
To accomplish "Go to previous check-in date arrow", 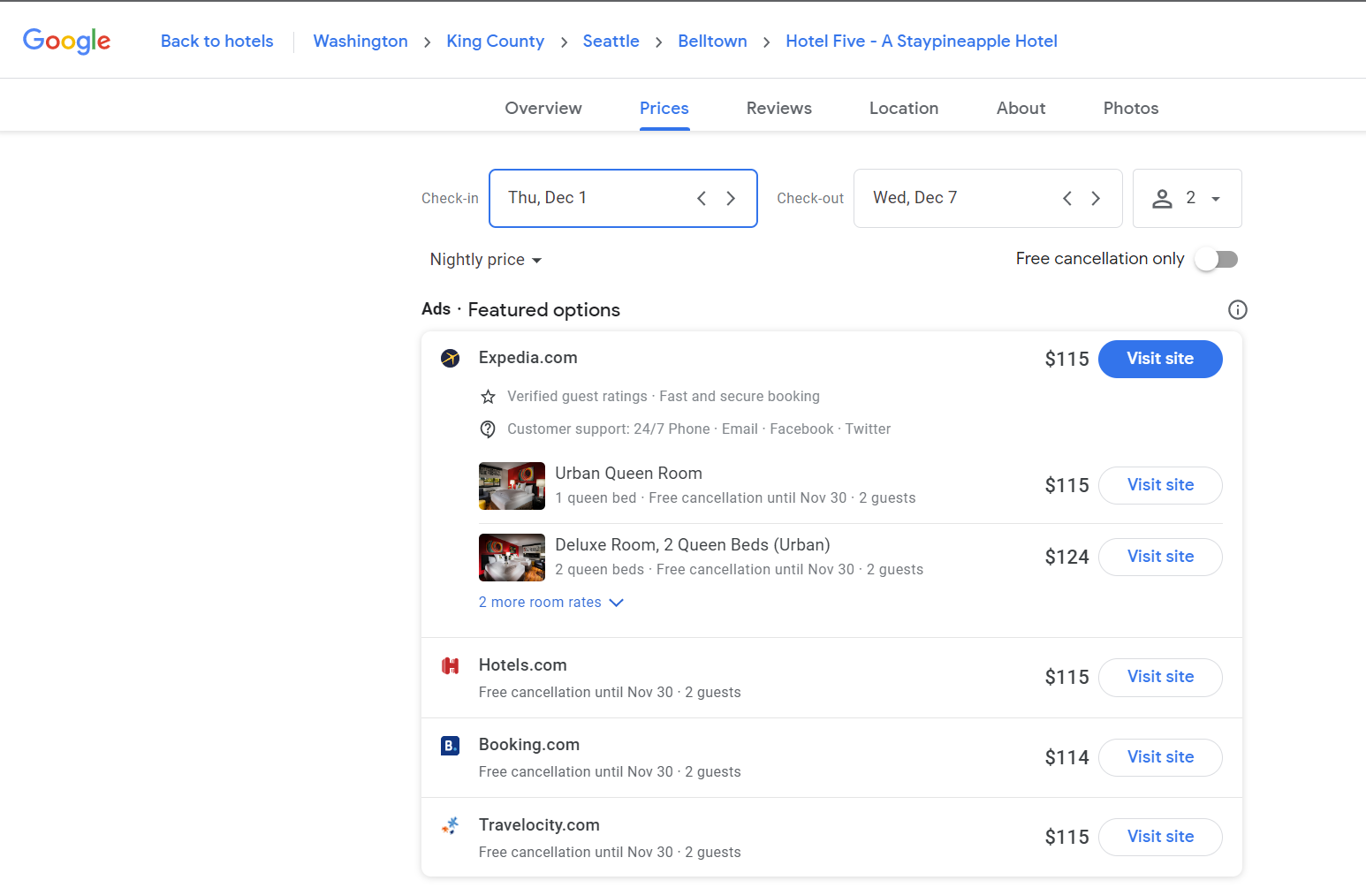I will [702, 199].
